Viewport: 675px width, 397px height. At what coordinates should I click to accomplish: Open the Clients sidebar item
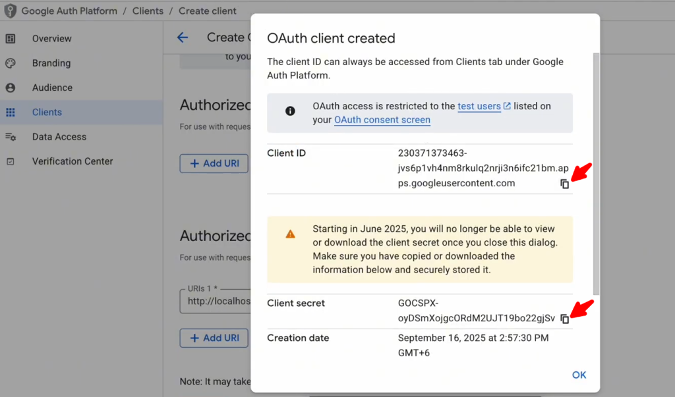pyautogui.click(x=47, y=113)
